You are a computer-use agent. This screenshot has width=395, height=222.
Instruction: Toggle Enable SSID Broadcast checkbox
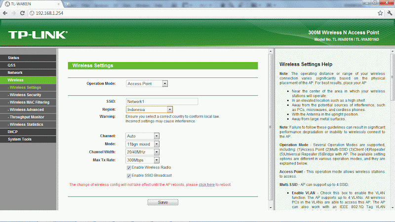pos(129,176)
